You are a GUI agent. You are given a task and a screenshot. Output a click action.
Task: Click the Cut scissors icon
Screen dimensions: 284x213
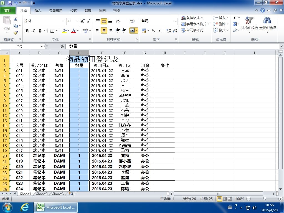point(16,19)
